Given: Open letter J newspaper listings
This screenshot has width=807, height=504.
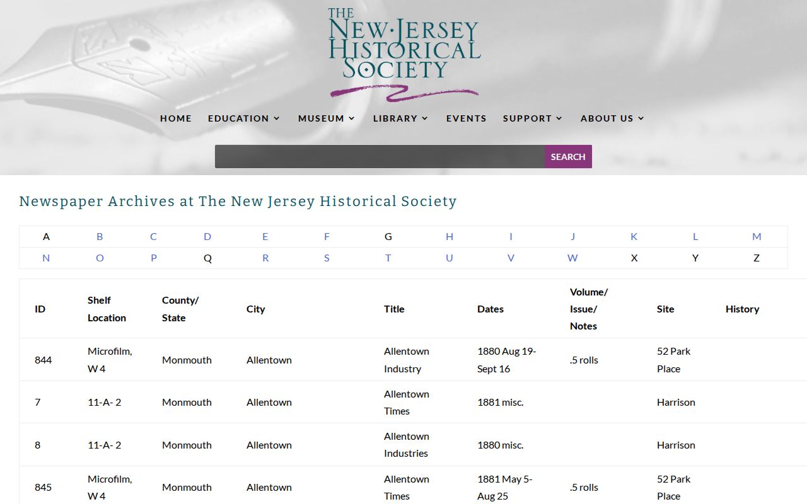Looking at the screenshot, I should pos(572,237).
